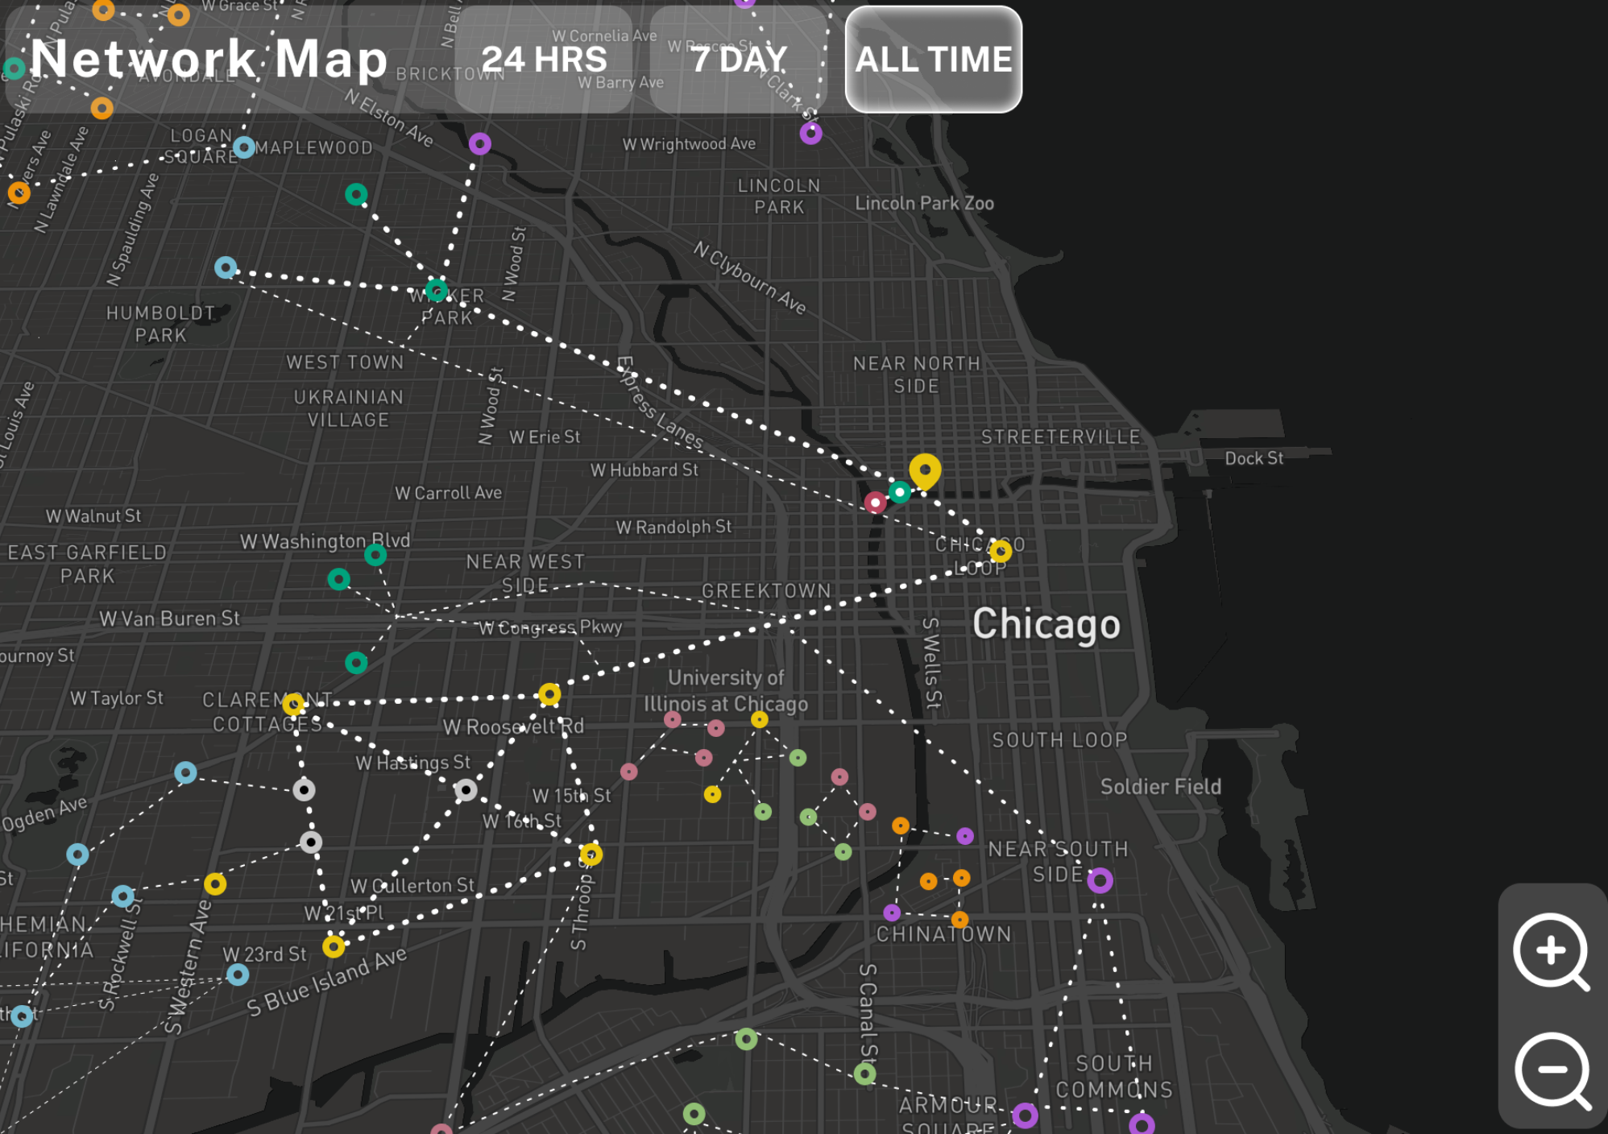The width and height of the screenshot is (1608, 1134).
Task: Select the ALL TIME filter
Action: pyautogui.click(x=933, y=60)
